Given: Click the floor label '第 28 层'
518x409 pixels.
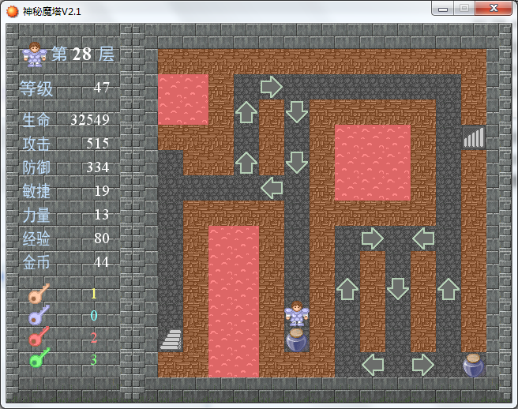Looking at the screenshot, I should pyautogui.click(x=83, y=54).
